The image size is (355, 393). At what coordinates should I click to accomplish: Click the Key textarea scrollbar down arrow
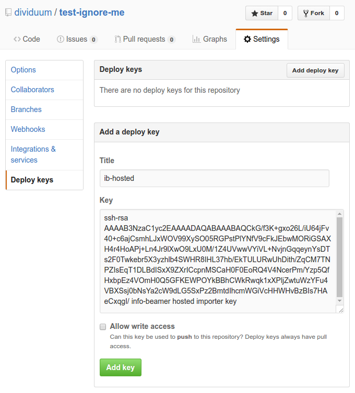pyautogui.click(x=339, y=301)
